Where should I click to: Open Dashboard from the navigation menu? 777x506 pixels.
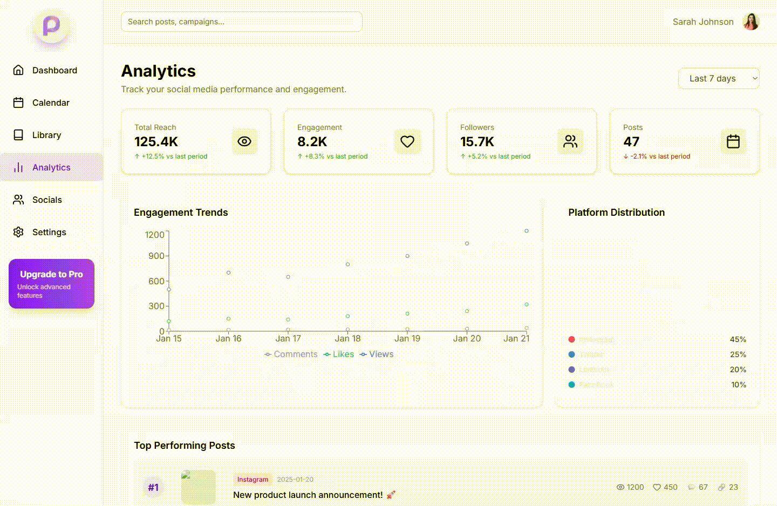coord(54,70)
